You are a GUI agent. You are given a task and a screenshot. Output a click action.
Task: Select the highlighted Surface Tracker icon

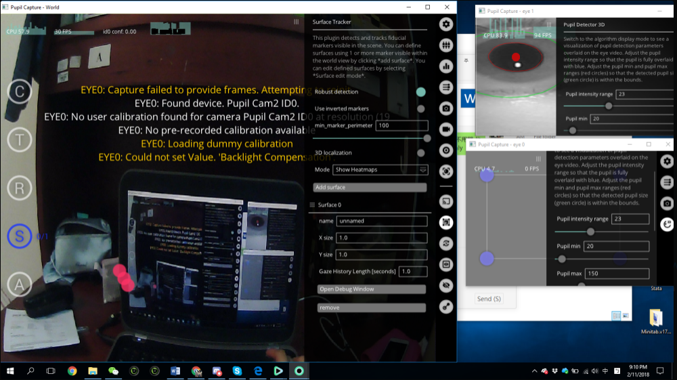pos(446,222)
